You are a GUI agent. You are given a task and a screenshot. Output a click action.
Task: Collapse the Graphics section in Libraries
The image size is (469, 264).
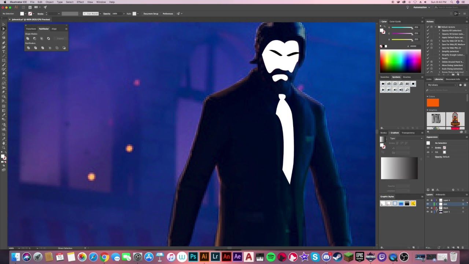pyautogui.click(x=427, y=110)
